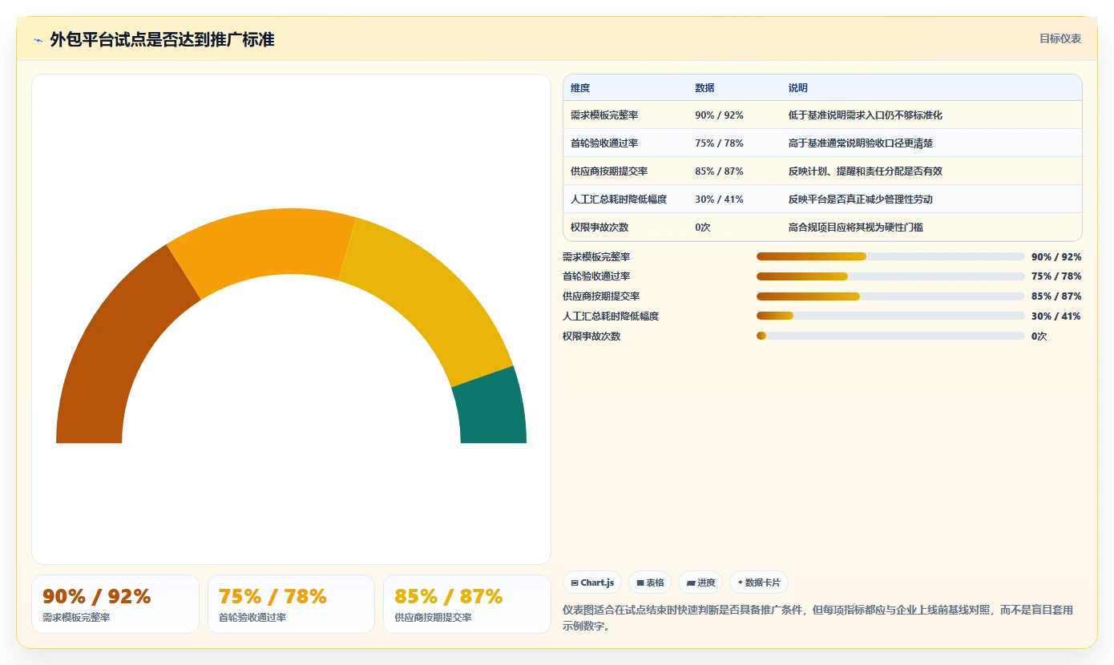Click the table value 85% / 87%

pos(719,171)
